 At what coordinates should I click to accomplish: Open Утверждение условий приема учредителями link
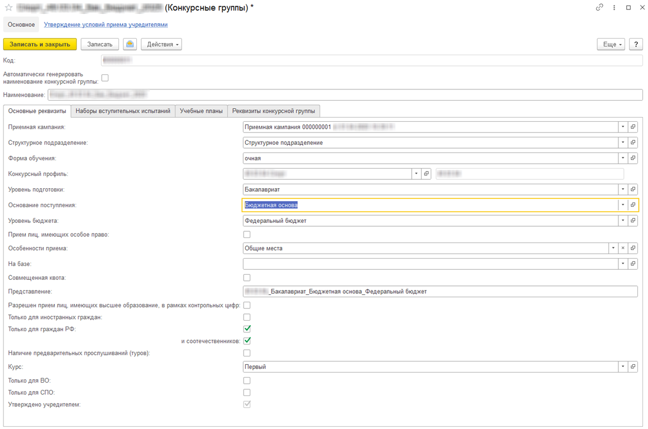coord(106,25)
